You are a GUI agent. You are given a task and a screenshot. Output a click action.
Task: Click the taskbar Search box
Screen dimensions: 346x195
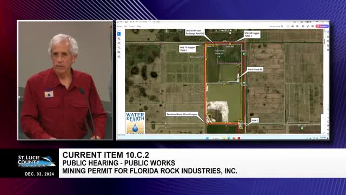216,139
